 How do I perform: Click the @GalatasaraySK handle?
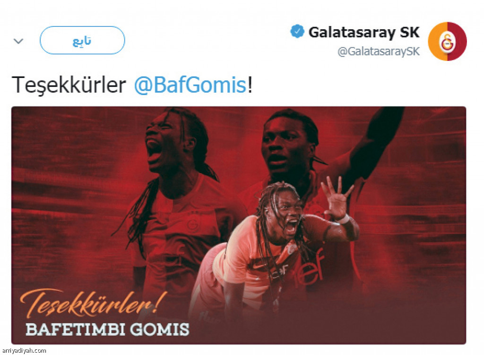pyautogui.click(x=379, y=51)
